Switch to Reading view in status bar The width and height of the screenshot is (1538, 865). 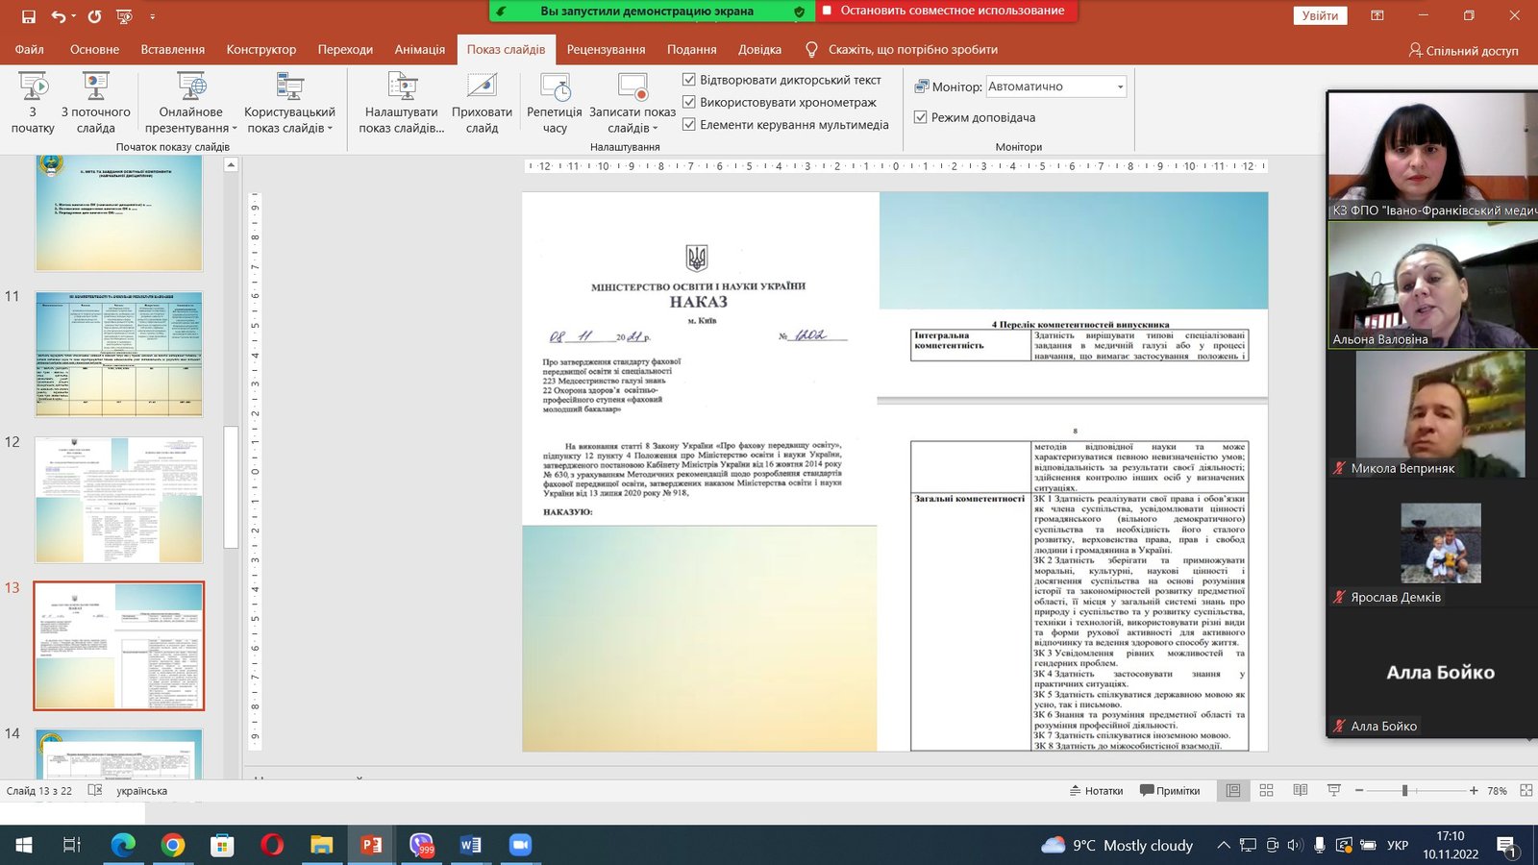point(1300,790)
